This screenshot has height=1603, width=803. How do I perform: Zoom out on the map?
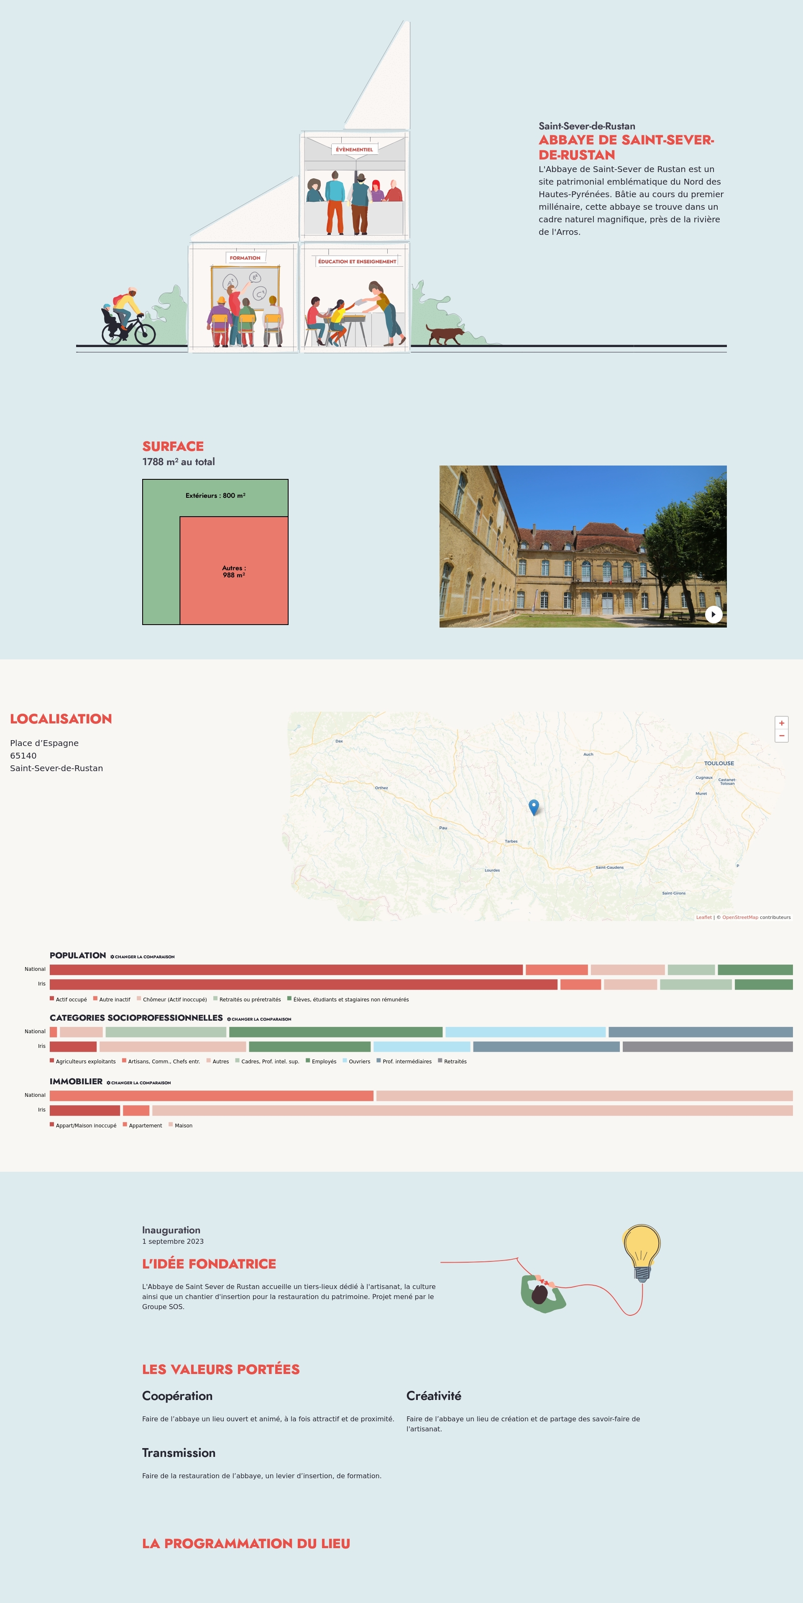click(x=781, y=736)
